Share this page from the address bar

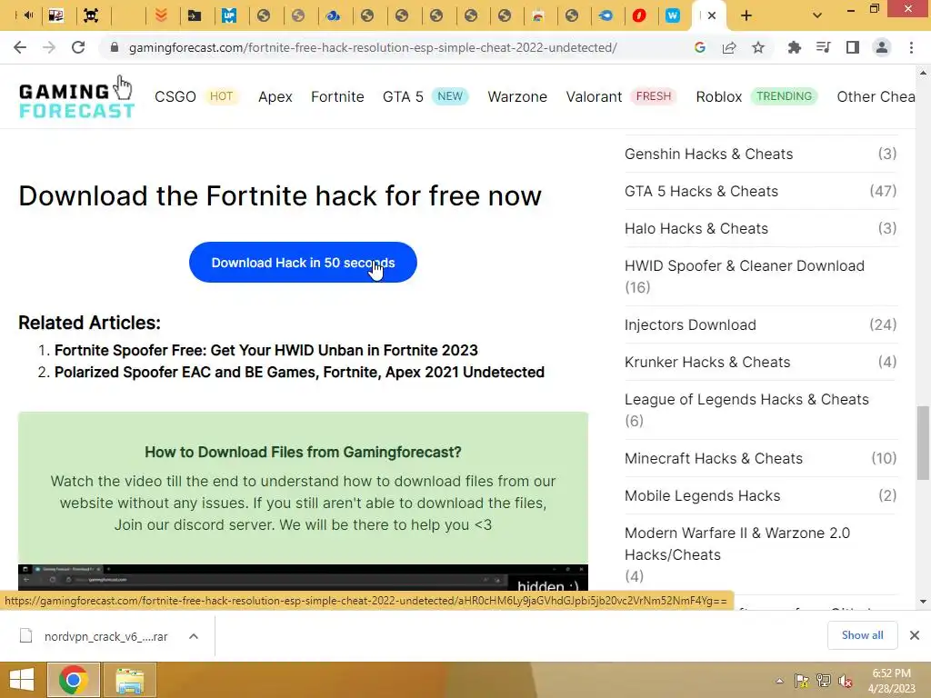click(x=729, y=47)
